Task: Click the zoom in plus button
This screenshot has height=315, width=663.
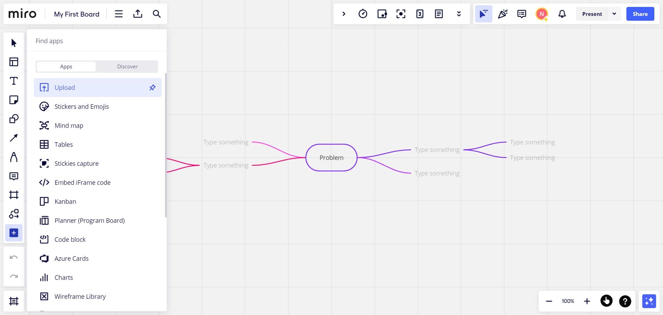Action: pyautogui.click(x=587, y=301)
